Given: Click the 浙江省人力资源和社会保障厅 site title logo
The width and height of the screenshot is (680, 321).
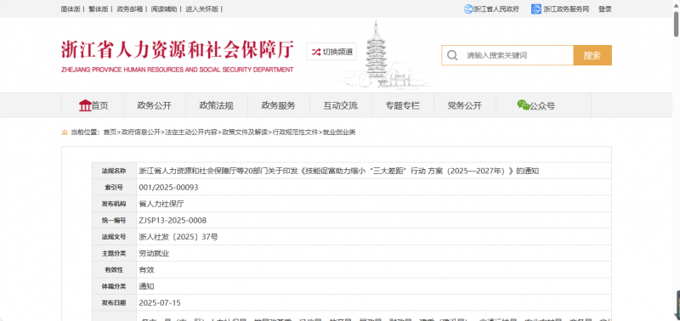Looking at the screenshot, I should tap(178, 55).
